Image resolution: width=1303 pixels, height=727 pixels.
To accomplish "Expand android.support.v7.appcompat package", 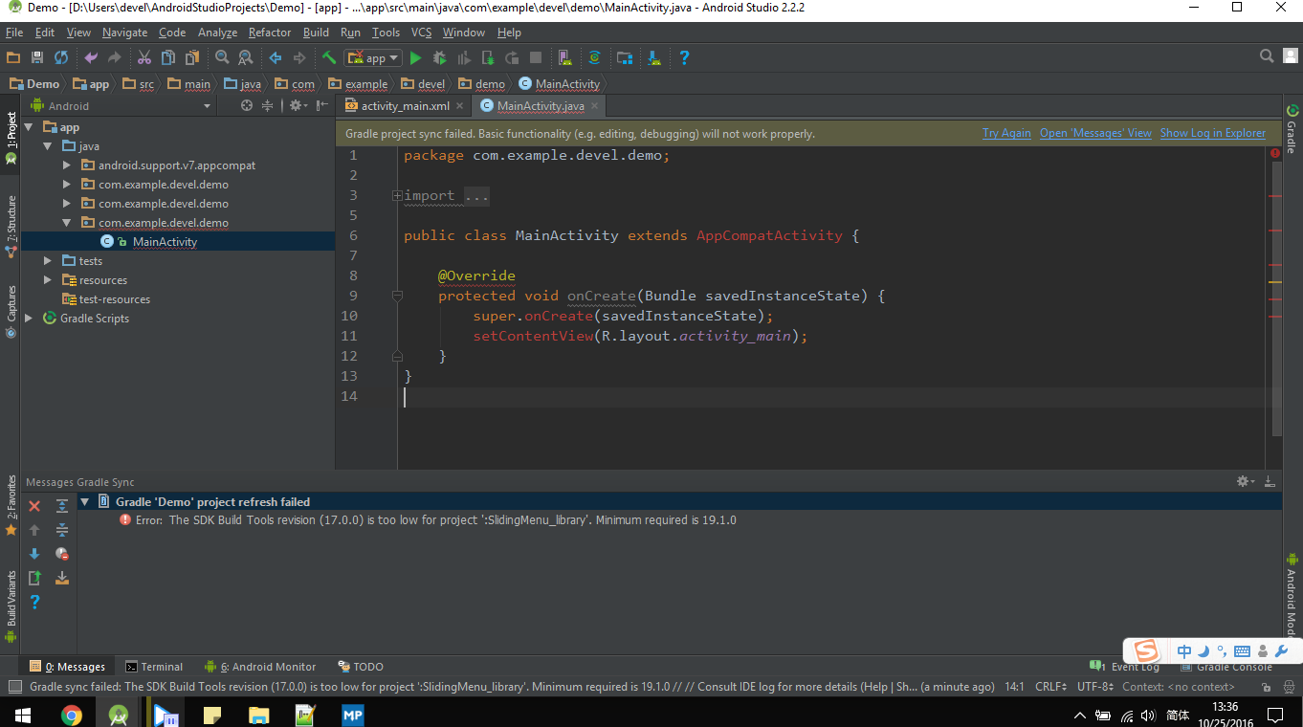I will tap(66, 165).
